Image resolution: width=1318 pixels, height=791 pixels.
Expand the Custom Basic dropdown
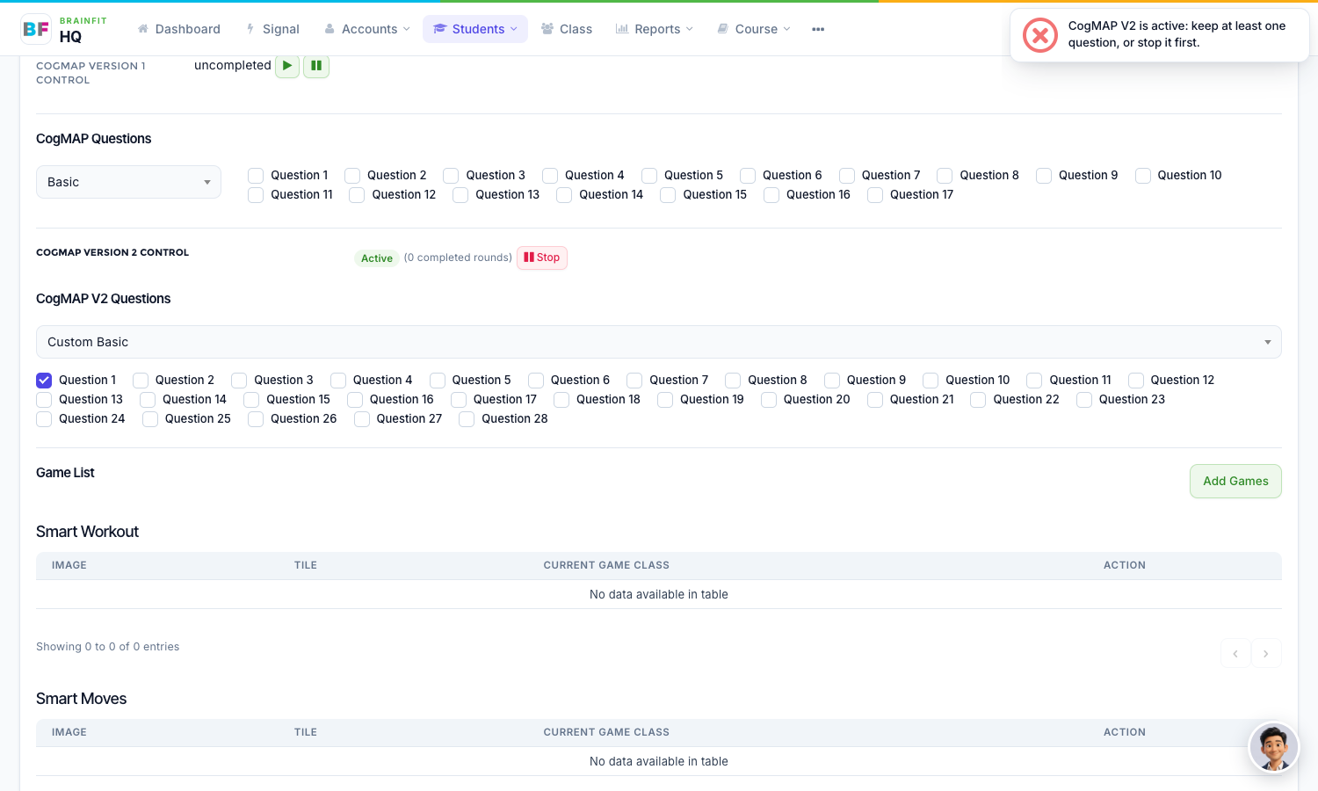point(659,342)
